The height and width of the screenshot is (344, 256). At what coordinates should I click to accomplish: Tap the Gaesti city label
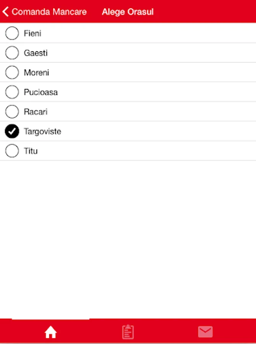pos(35,53)
